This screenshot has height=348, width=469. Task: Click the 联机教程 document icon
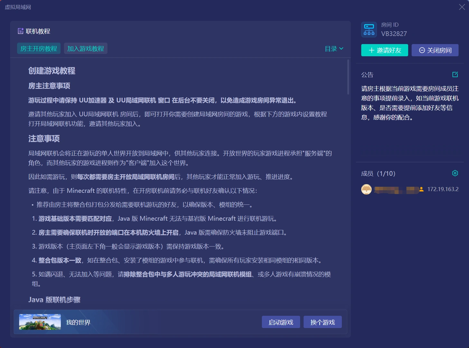click(x=21, y=31)
